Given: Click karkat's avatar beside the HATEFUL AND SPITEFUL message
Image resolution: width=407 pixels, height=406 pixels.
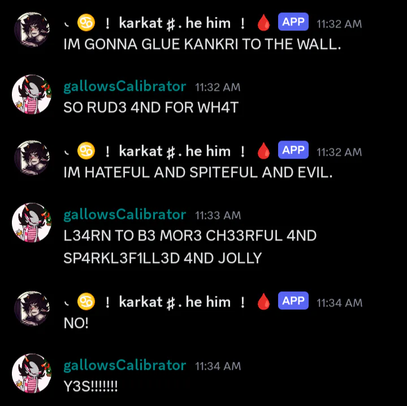Looking at the screenshot, I should click(x=32, y=158).
